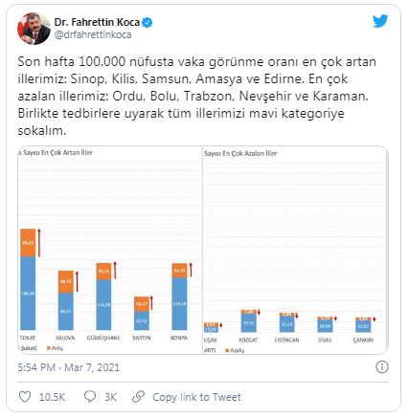Click the 10.5K likes count
Screen dimensions: 409x419
click(x=52, y=397)
